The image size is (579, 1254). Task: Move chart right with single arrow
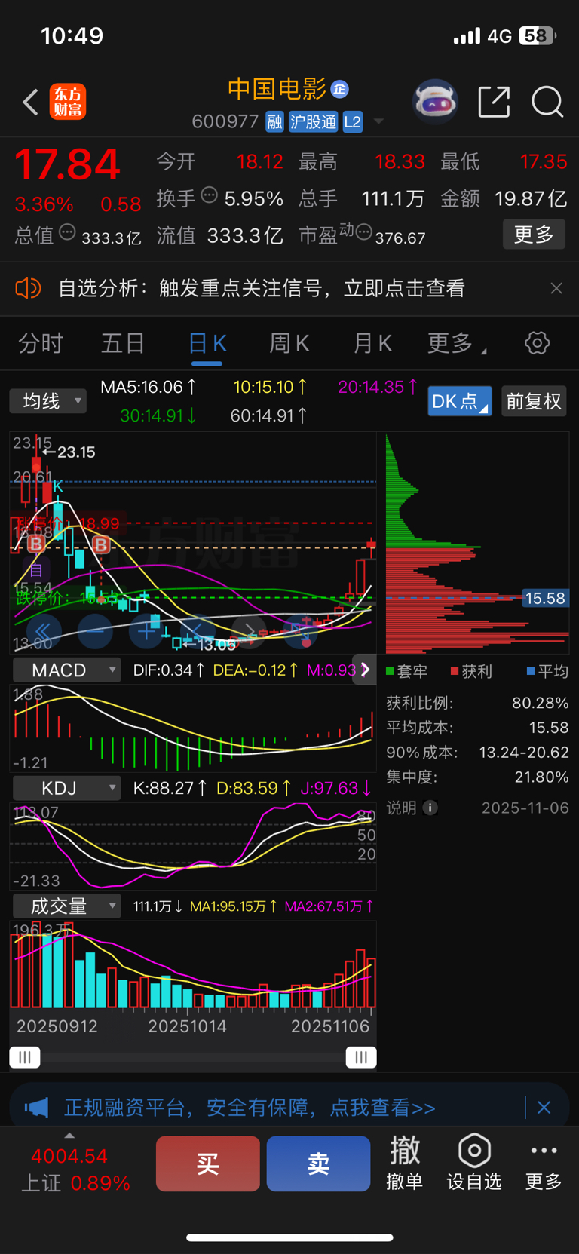[248, 631]
